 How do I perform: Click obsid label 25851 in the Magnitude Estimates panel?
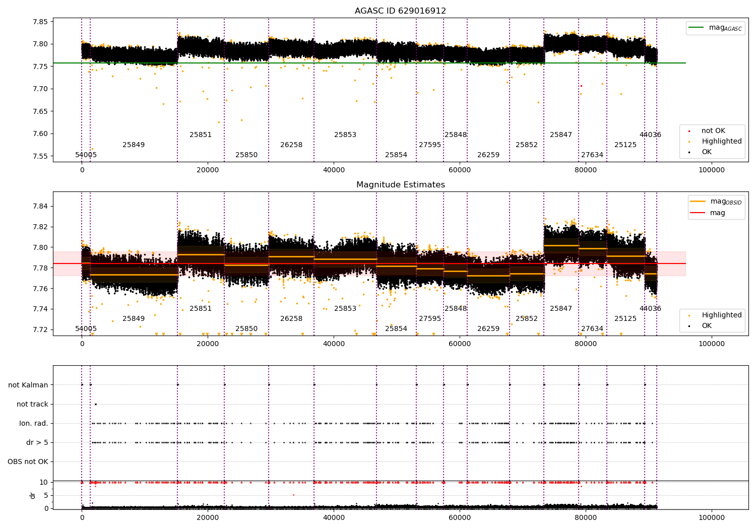pyautogui.click(x=201, y=309)
